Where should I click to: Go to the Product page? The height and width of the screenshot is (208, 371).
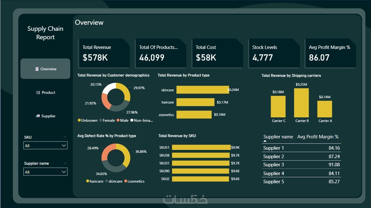[x=45, y=93]
